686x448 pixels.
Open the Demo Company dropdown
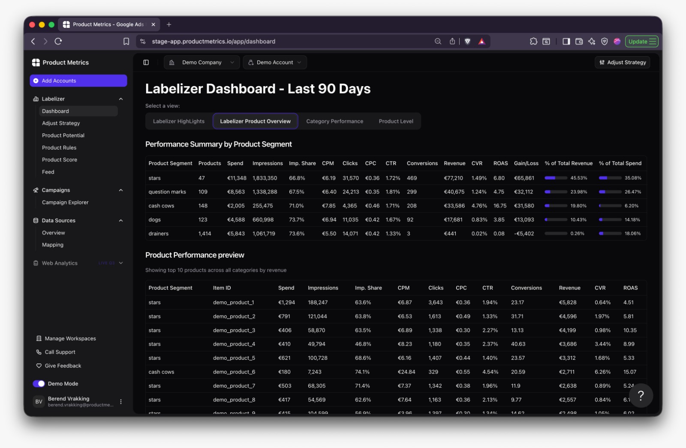click(202, 63)
